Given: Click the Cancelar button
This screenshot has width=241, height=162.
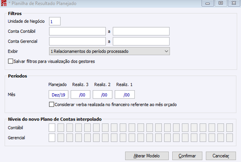Looking at the screenshot, I should tap(221, 156).
